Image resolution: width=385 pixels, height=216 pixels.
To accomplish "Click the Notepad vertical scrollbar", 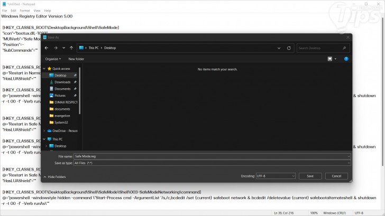I will (383, 93).
